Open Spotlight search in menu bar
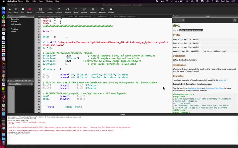This screenshot has height=148, width=238. click(x=213, y=1)
